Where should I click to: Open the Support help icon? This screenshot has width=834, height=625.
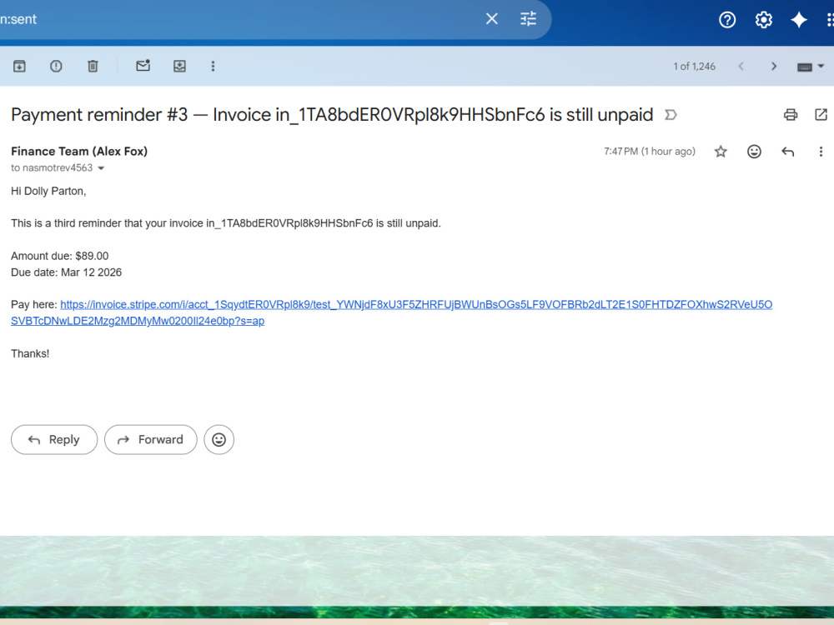click(727, 20)
